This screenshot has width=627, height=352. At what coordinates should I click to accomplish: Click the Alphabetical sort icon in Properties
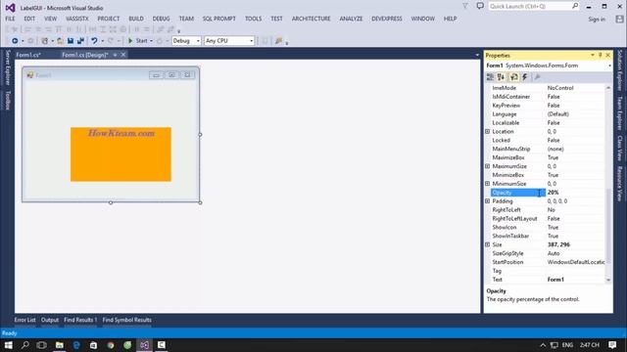[x=501, y=77]
